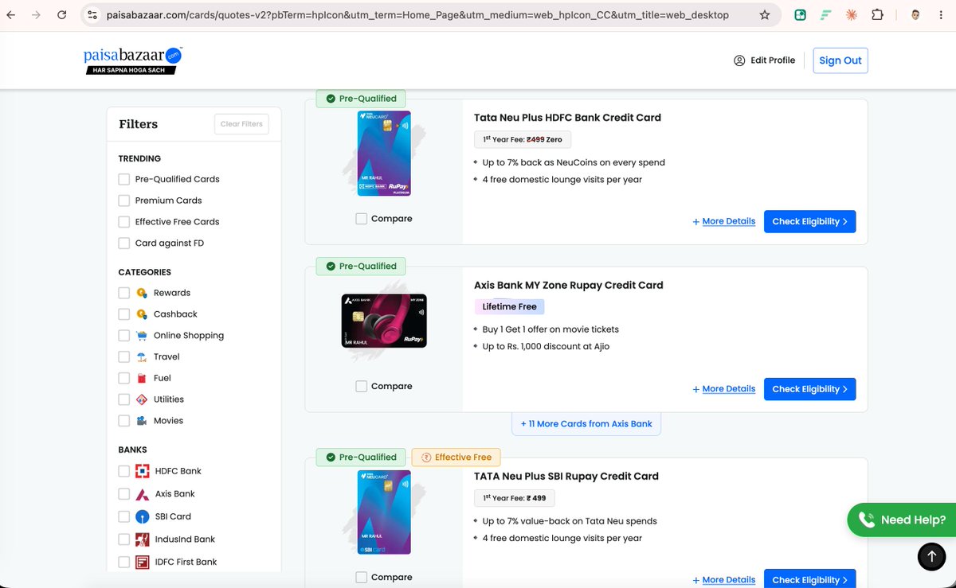Click the SBI Card logo icon
956x588 pixels.
tap(142, 516)
